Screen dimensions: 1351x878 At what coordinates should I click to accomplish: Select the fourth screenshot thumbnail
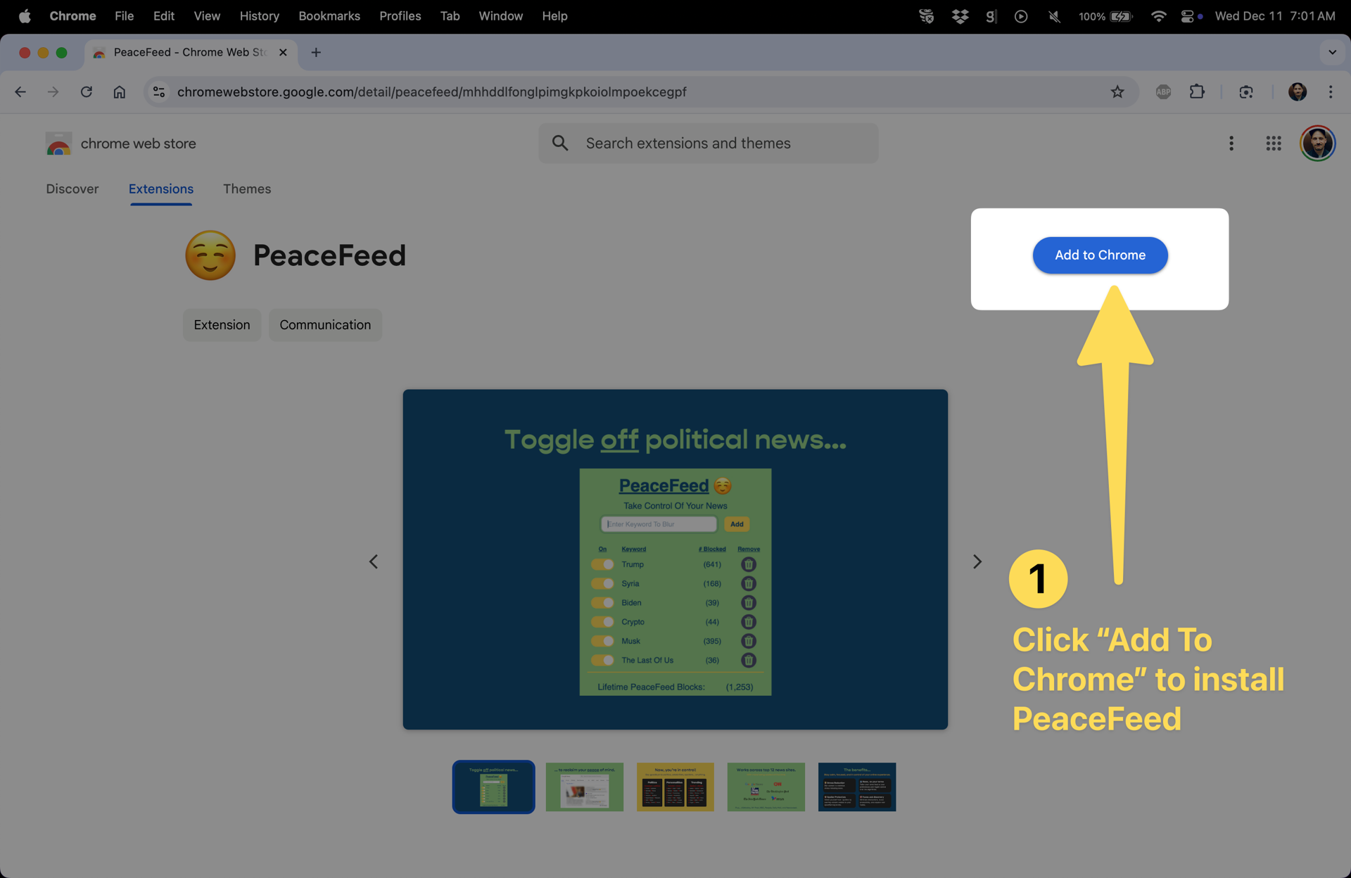click(766, 787)
